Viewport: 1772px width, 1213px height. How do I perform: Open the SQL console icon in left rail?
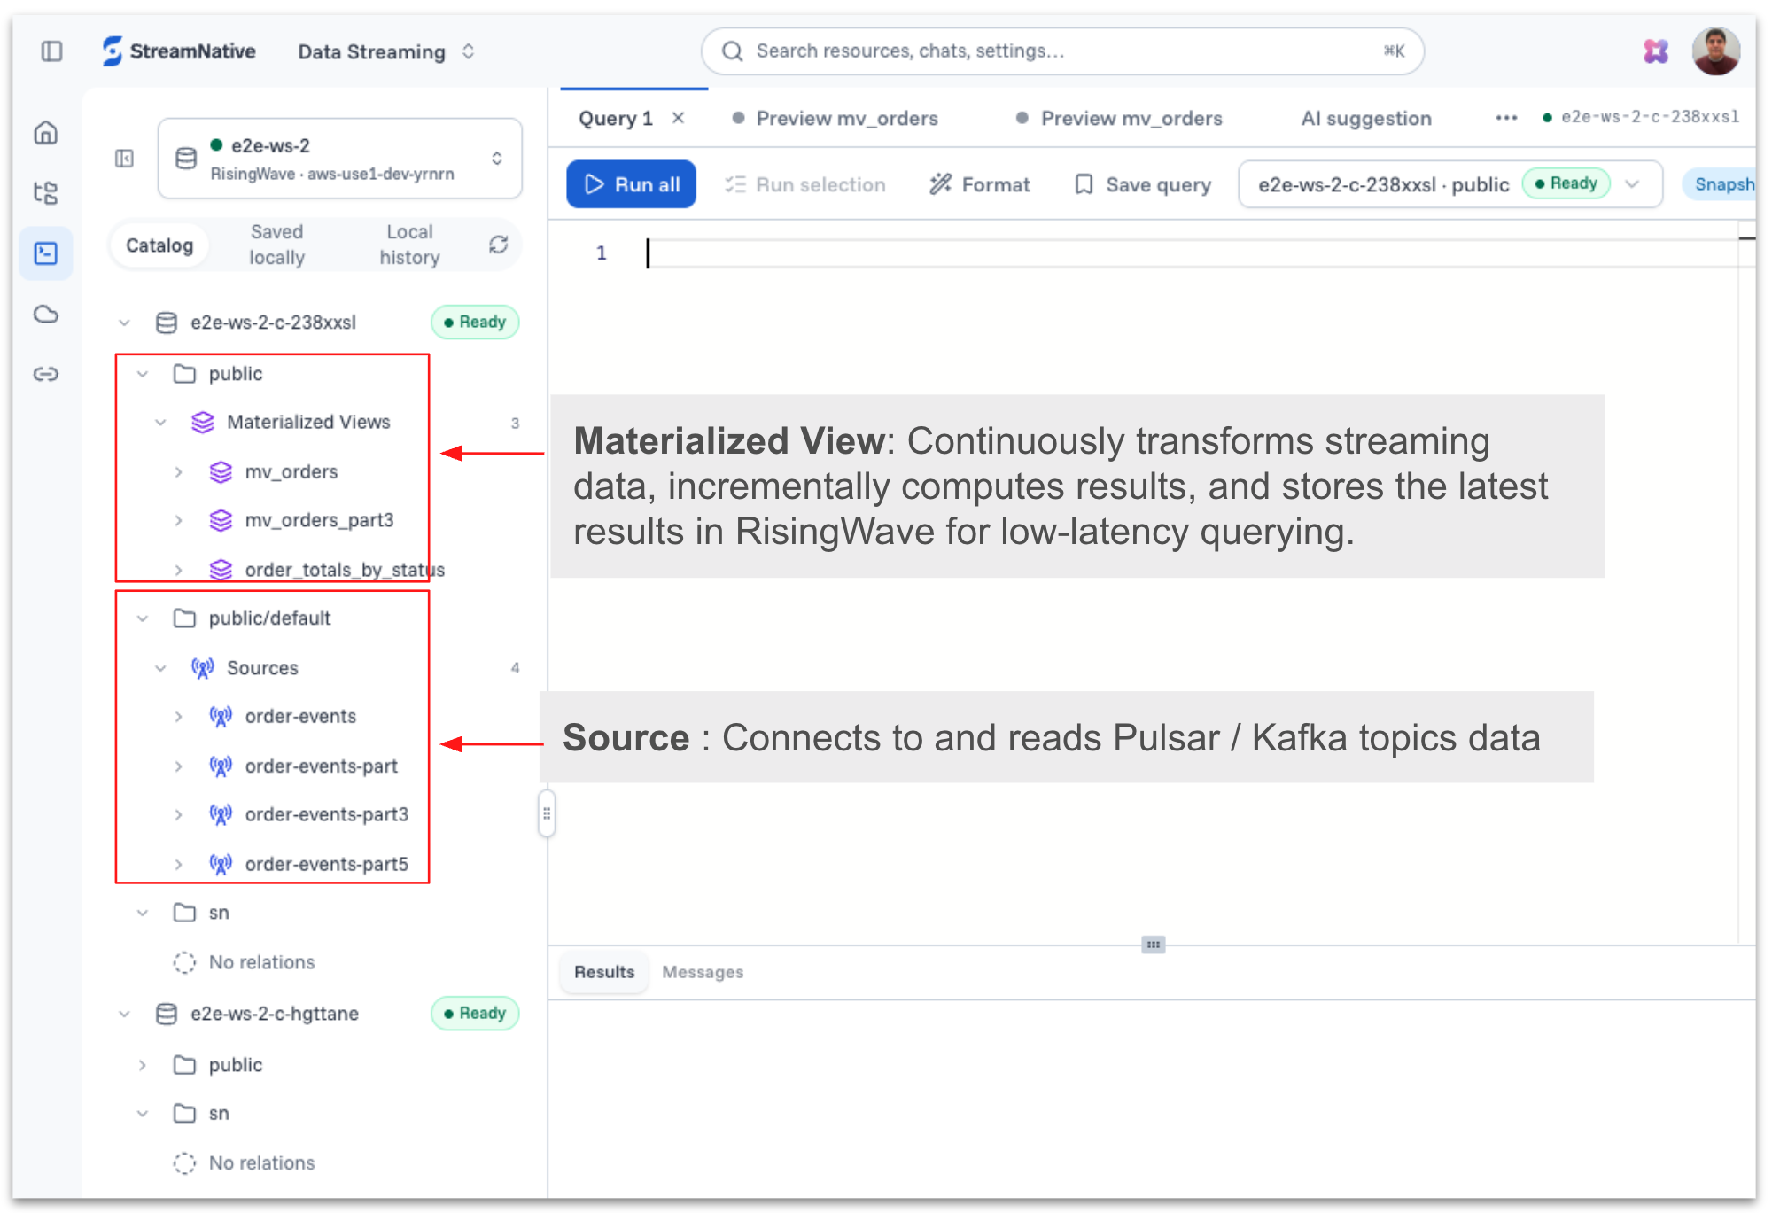pos(46,253)
